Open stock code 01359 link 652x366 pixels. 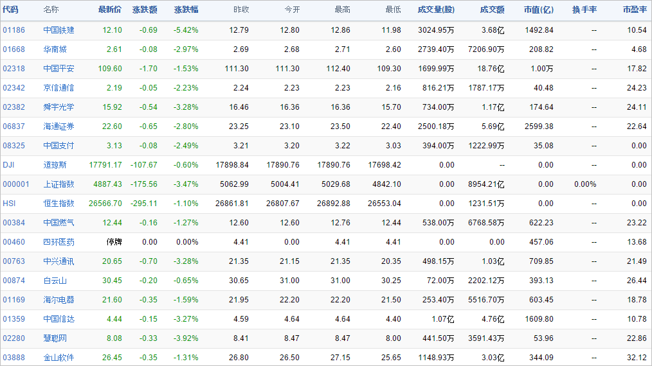click(14, 319)
